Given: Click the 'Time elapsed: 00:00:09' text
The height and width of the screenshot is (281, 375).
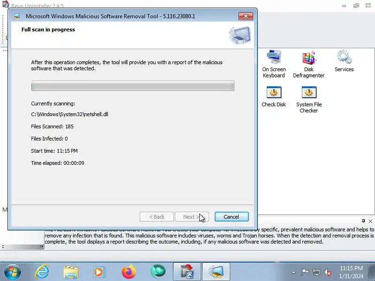Looking at the screenshot, I should [x=58, y=163].
